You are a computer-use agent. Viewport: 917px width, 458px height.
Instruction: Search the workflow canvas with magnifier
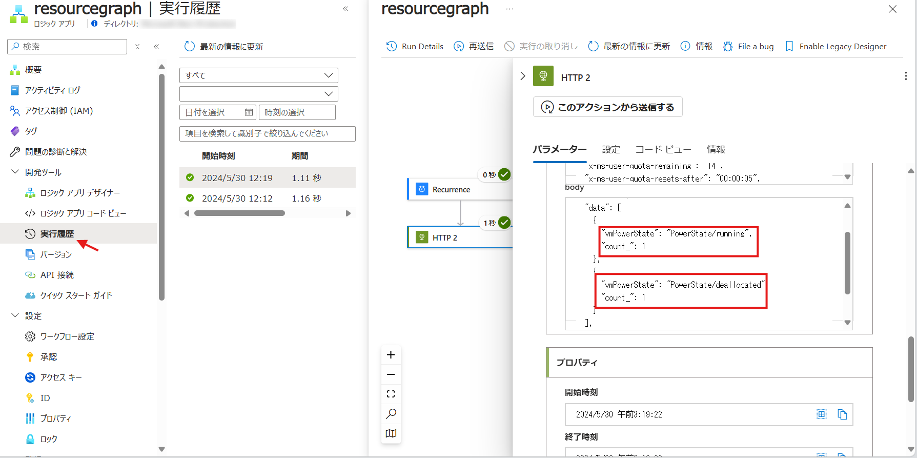point(391,413)
